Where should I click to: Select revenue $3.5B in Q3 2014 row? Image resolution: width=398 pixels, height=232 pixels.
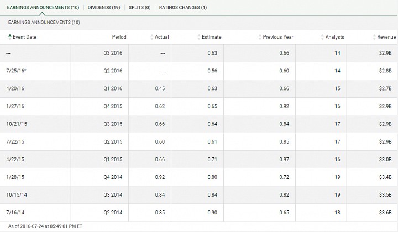[385, 195]
